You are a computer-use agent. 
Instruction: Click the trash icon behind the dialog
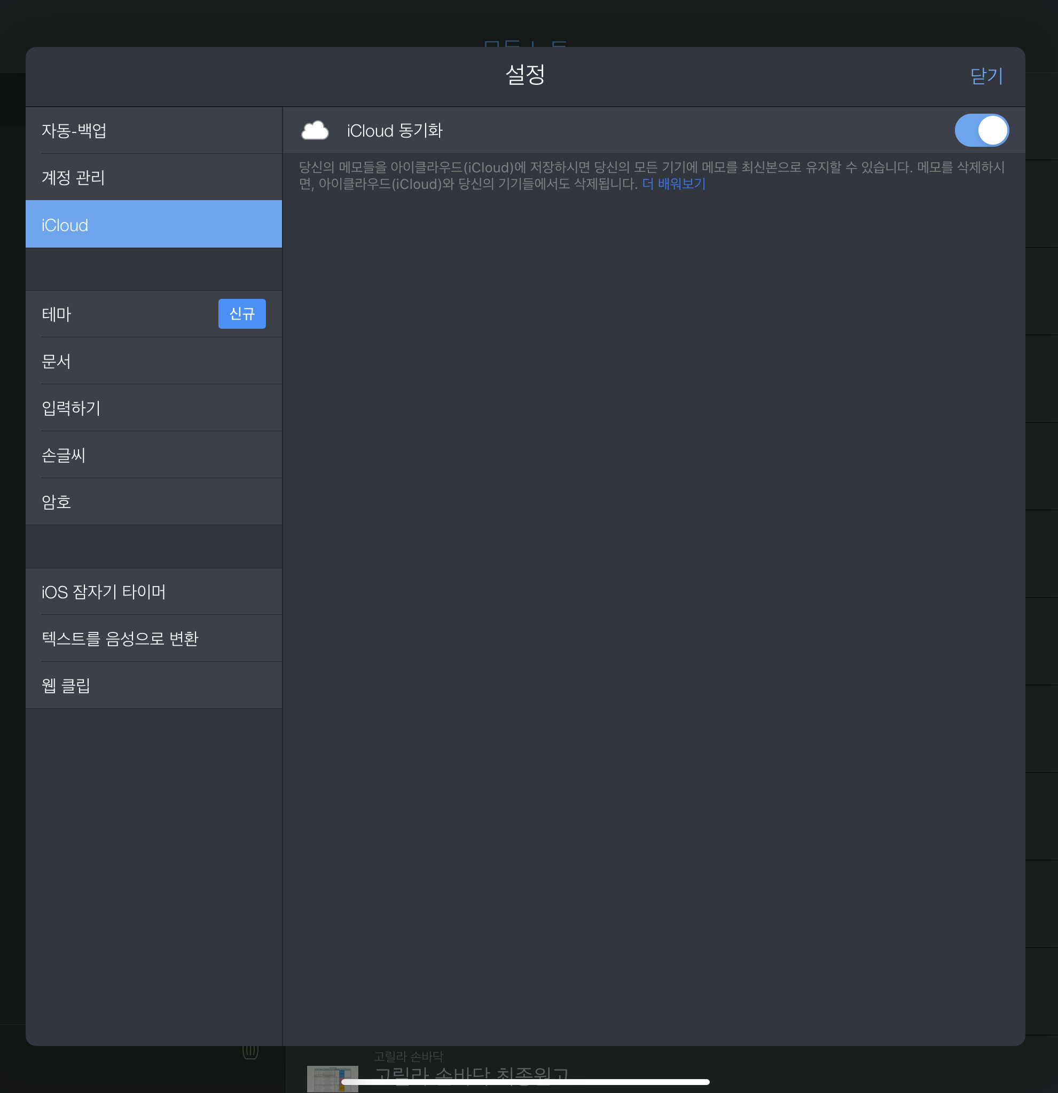(250, 1052)
